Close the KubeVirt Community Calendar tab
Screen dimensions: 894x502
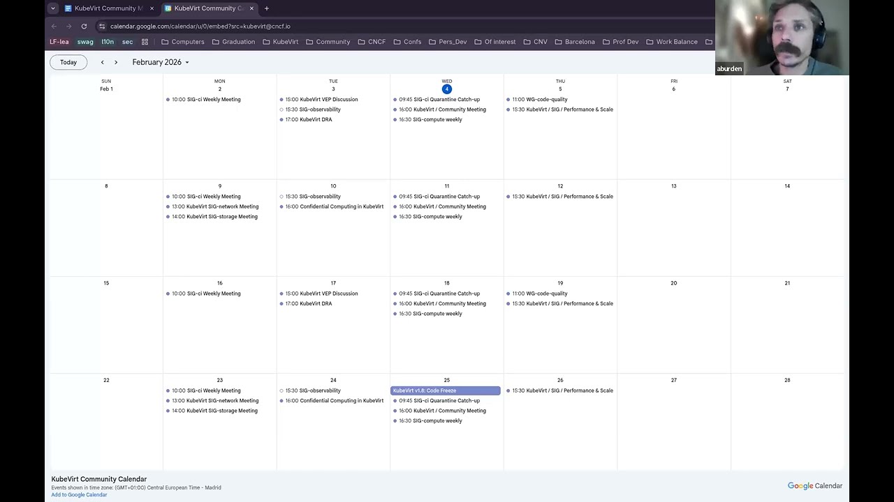251,8
